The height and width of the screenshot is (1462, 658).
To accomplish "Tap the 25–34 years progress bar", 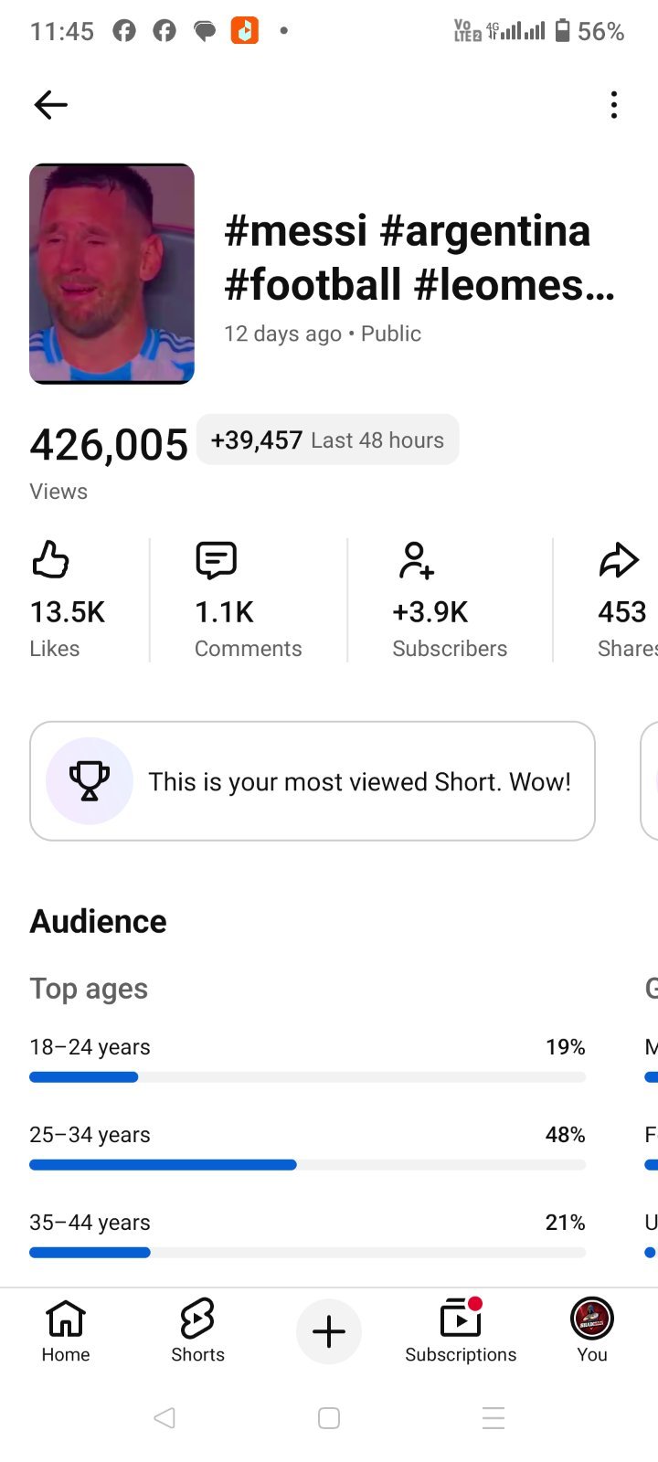I will [x=307, y=1165].
